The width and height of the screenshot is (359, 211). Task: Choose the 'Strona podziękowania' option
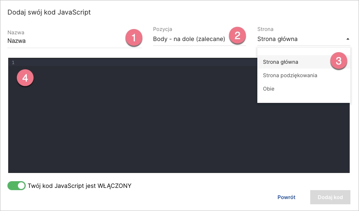(290, 75)
